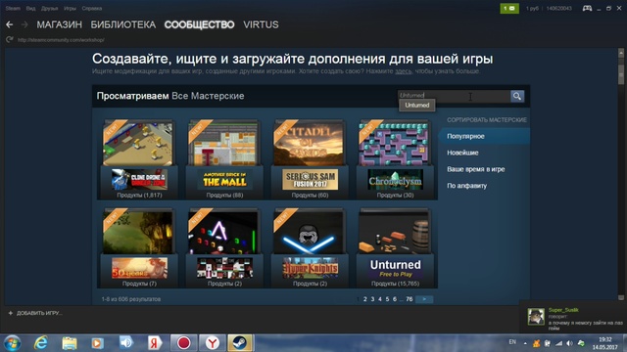Image resolution: width=627 pixels, height=352 pixels.
Task: Click the Super_Sualik chat avatar
Action: [536, 317]
